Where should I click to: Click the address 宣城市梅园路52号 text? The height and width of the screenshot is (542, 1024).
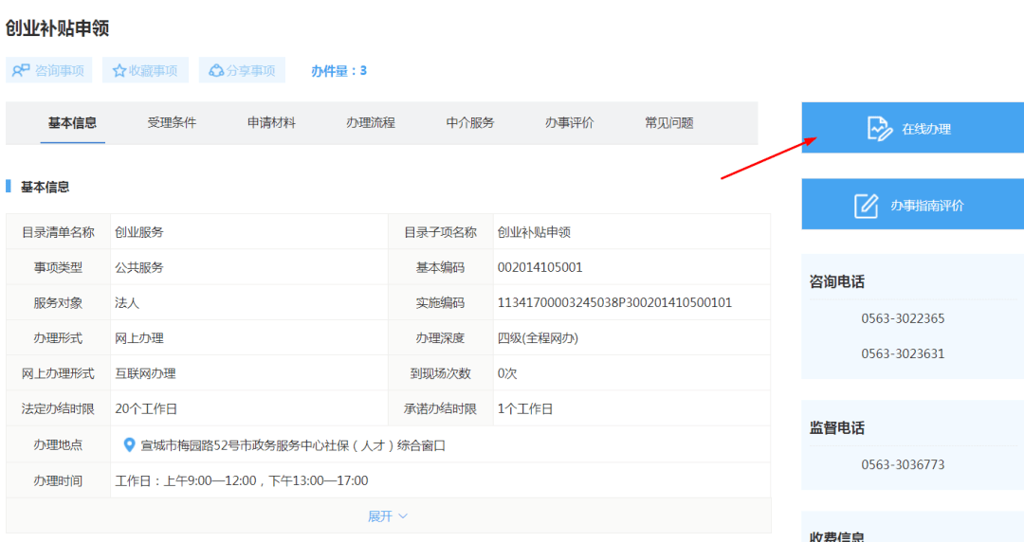tap(293, 445)
